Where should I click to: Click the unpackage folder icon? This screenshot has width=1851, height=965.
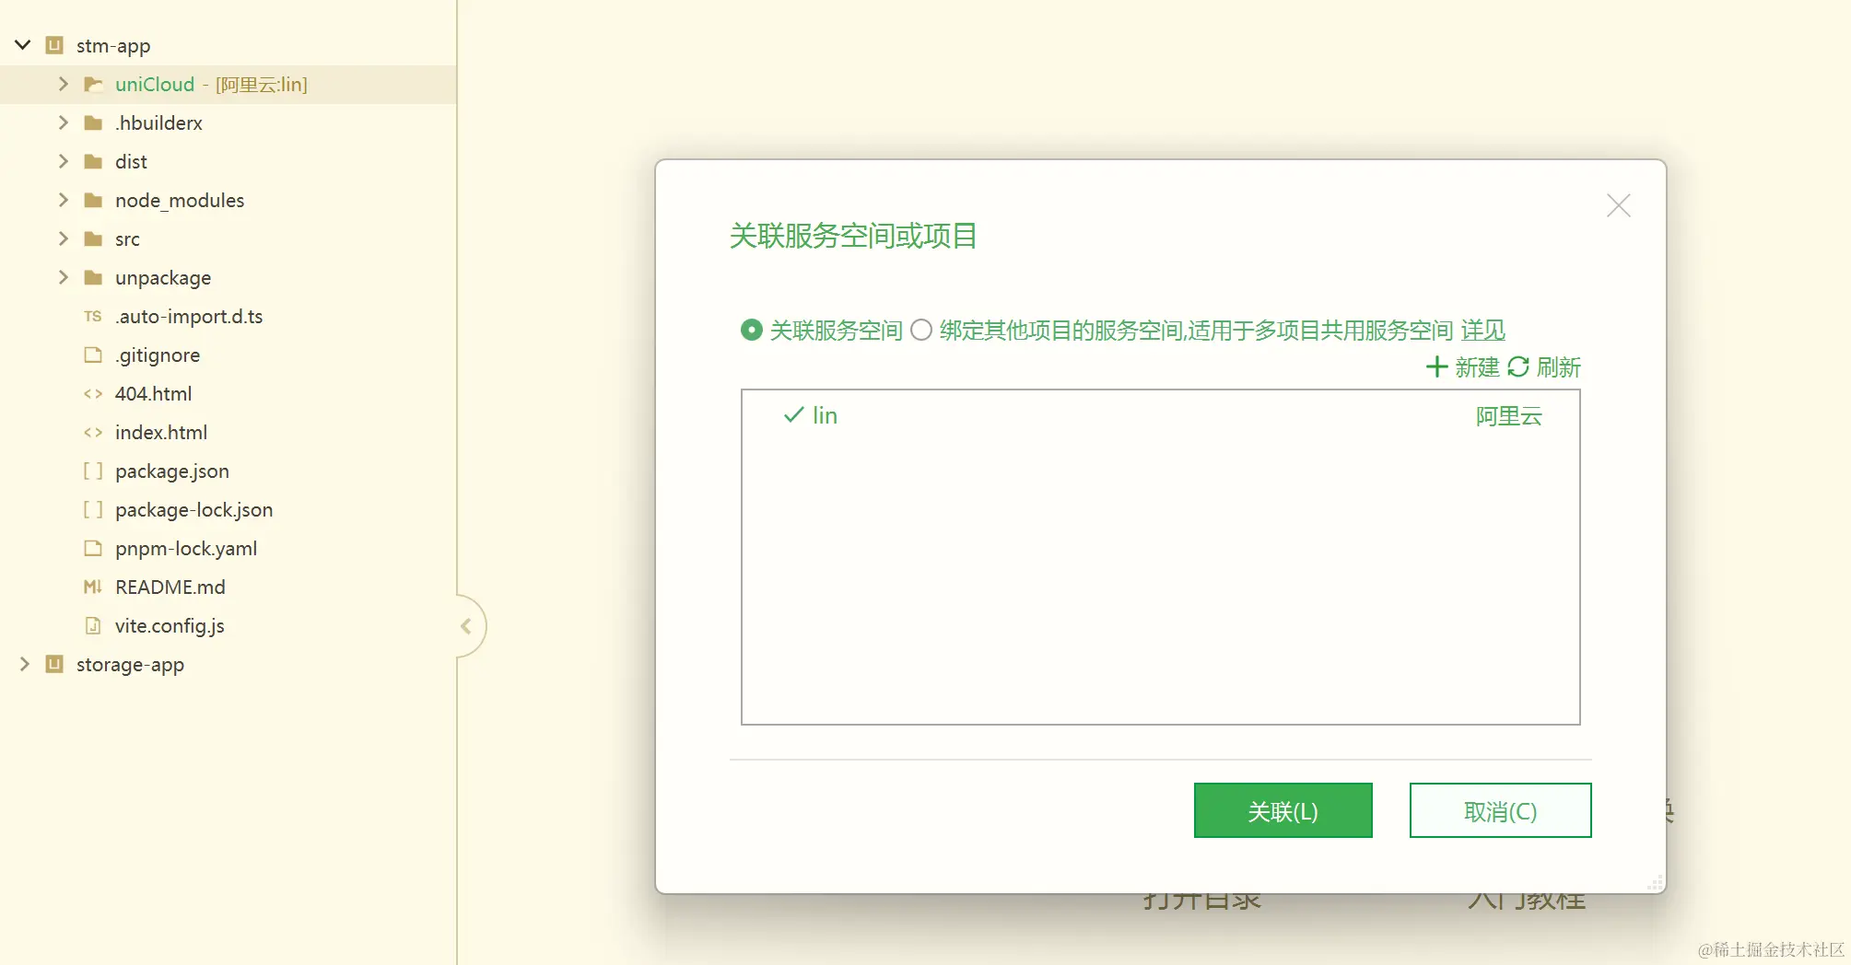point(93,277)
